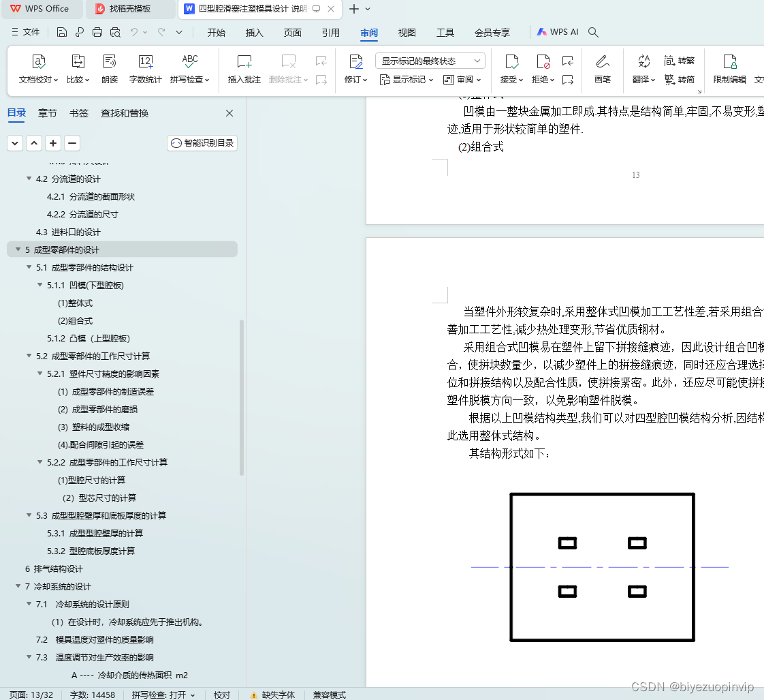The height and width of the screenshot is (700, 764).
Task: Collapse the 7 冷却系统的设计 section
Action: tap(18, 586)
